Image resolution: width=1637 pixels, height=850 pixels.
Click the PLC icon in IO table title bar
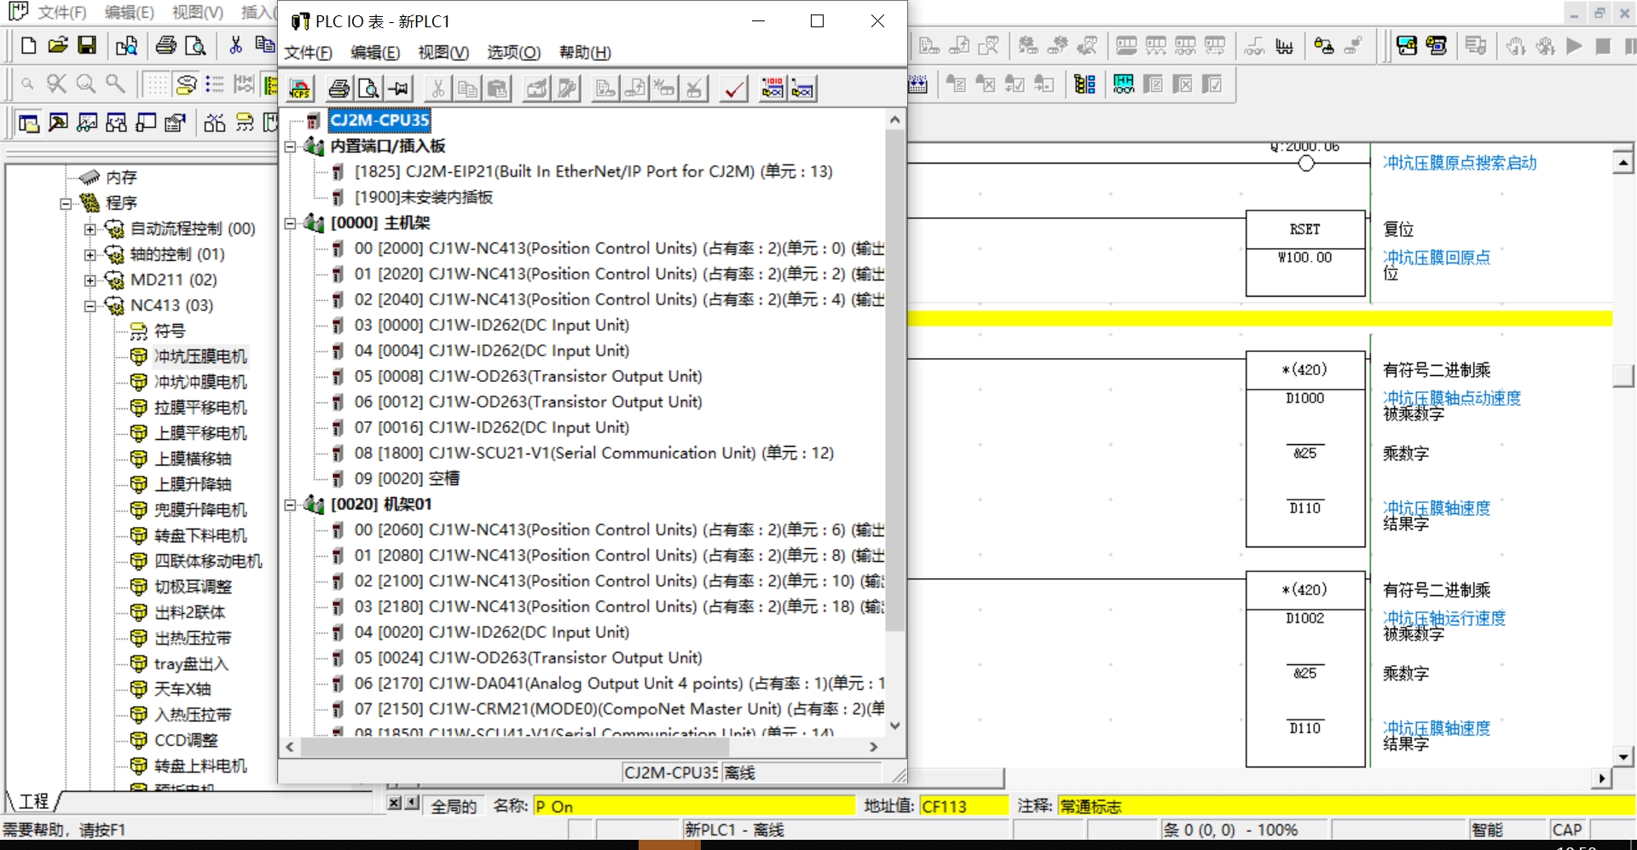[x=299, y=21]
